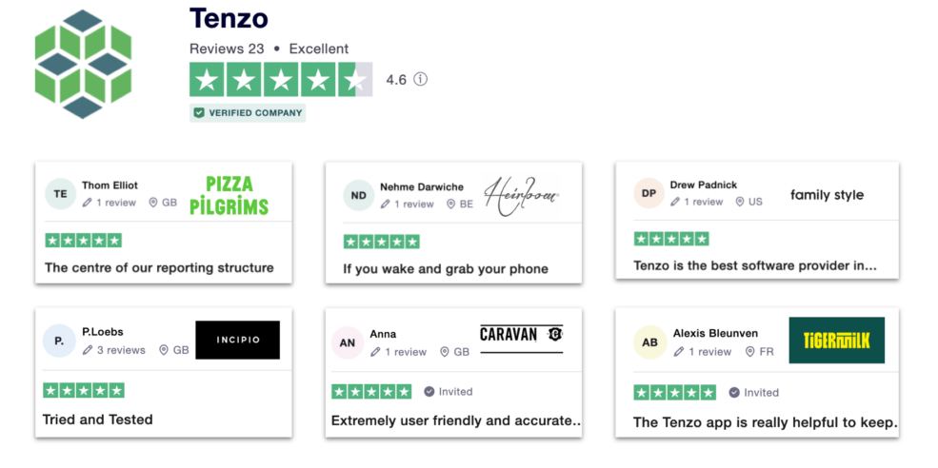Click the large 4.6 star rating bar
The width and height of the screenshot is (938, 468).
(281, 79)
